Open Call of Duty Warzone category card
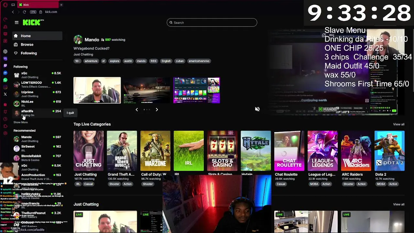 [x=155, y=151]
